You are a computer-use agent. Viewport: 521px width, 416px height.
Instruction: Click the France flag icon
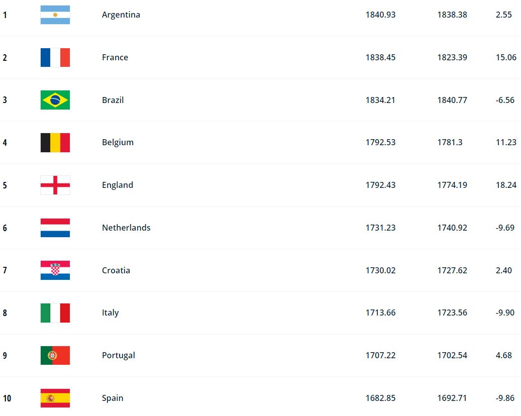(x=55, y=57)
